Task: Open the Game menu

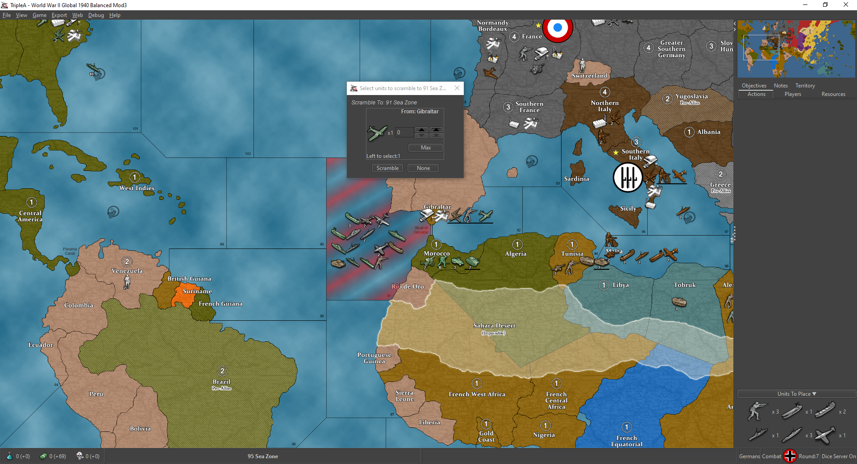Action: (39, 15)
